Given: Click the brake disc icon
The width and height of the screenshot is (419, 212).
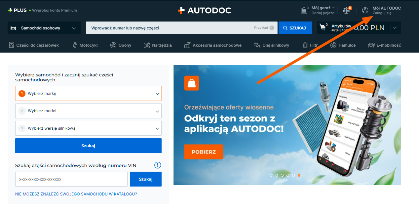Looking at the screenshot, I should point(333,45).
